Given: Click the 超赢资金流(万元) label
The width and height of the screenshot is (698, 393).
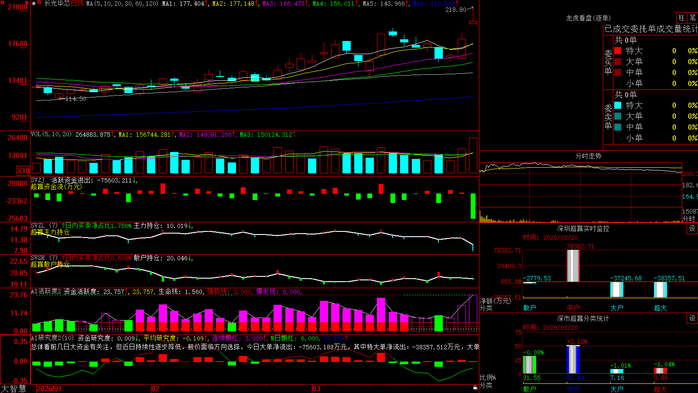Looking at the screenshot, I should click(x=56, y=187).
